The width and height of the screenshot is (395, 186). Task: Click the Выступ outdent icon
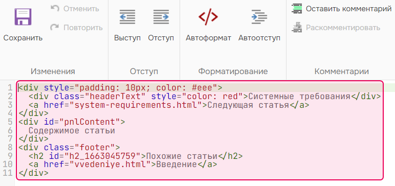point(127,17)
